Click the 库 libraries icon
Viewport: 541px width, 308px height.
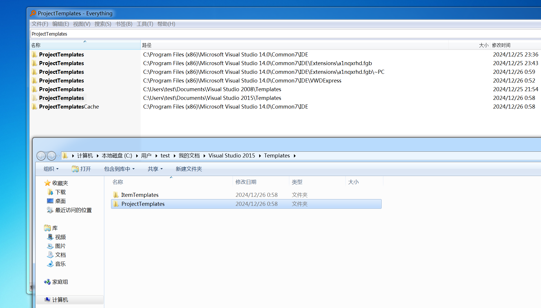(47, 228)
